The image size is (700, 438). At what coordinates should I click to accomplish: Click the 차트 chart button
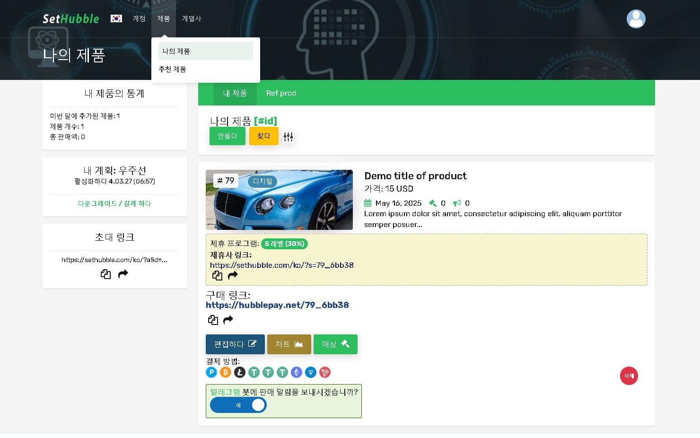tap(289, 344)
